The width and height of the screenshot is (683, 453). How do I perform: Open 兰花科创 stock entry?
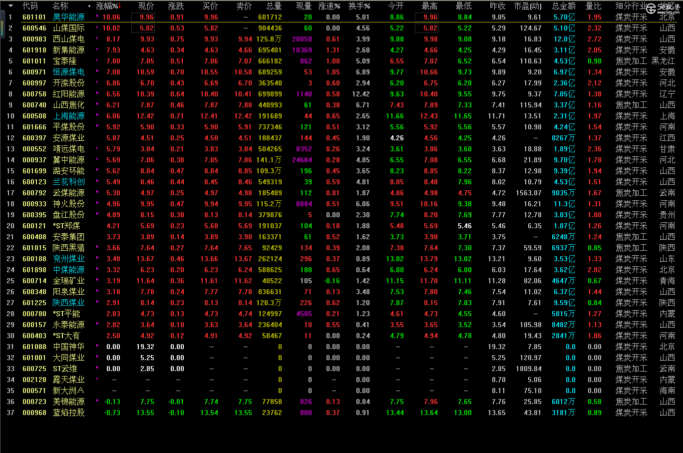69,182
